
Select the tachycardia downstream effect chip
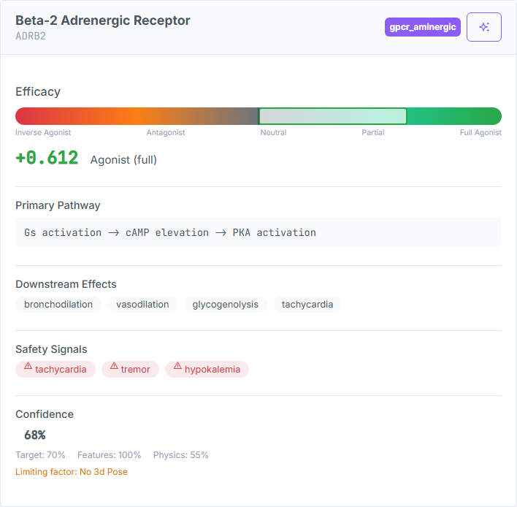point(307,304)
